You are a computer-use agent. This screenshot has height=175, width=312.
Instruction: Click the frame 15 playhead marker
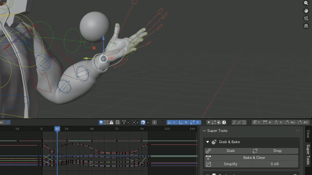pos(57,129)
